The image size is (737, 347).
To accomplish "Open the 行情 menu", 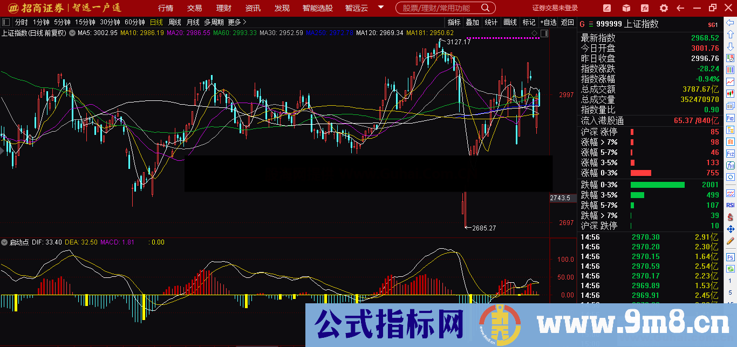I will pos(165,8).
